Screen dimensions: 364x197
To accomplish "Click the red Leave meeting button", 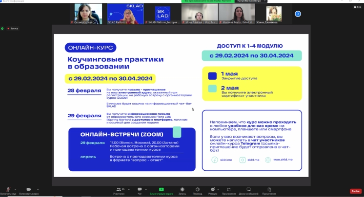I will coord(356,191).
